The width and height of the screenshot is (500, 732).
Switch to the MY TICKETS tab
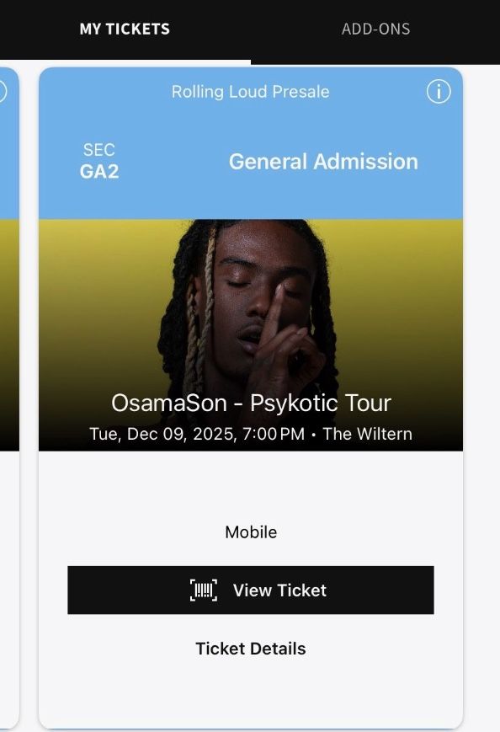coord(125,29)
